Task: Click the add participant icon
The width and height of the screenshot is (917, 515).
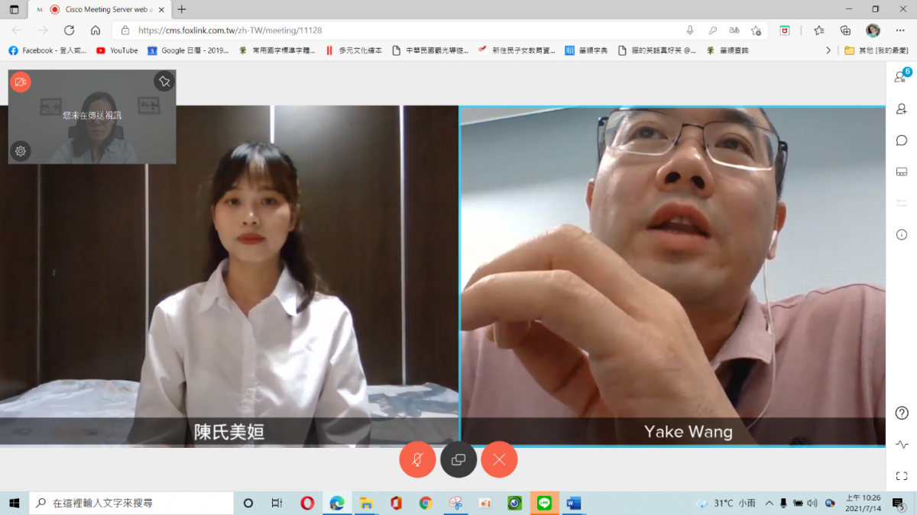Action: (901, 109)
